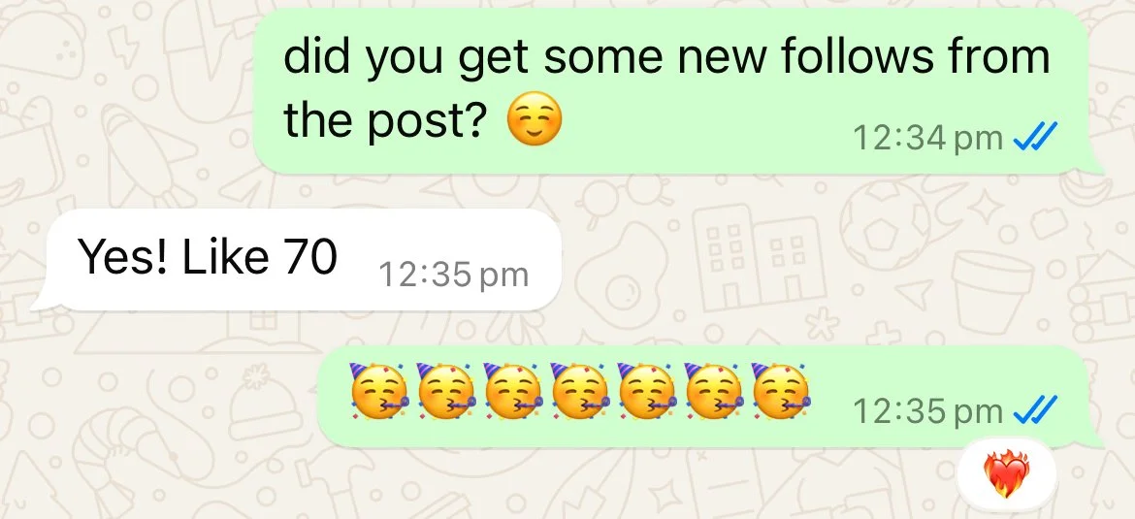
Task: Click the 12:35 pm timestamp on received message
Action: tap(453, 276)
